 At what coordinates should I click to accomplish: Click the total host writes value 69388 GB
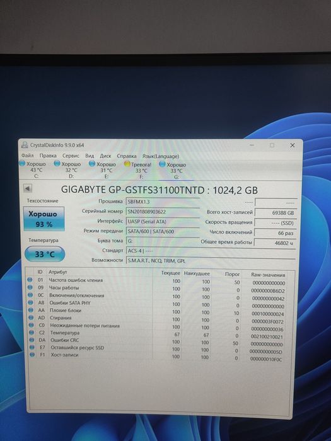[x=276, y=213]
